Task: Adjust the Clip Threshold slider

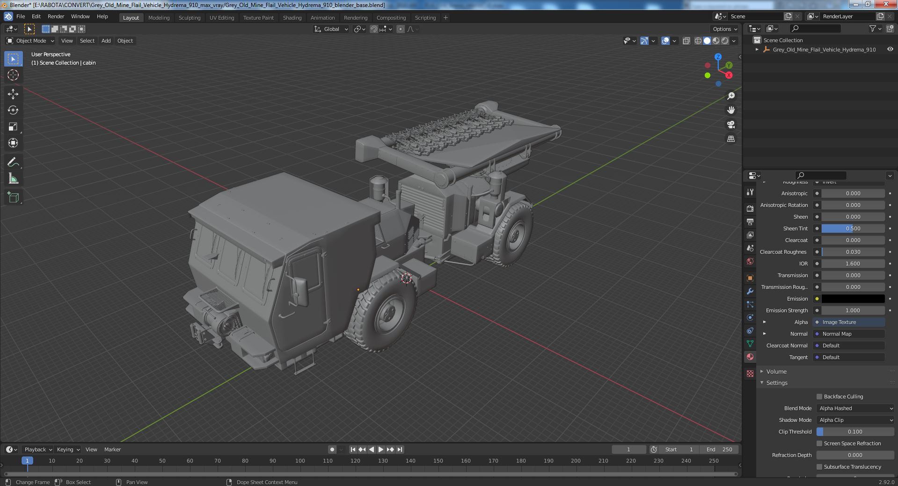Action: pyautogui.click(x=855, y=432)
